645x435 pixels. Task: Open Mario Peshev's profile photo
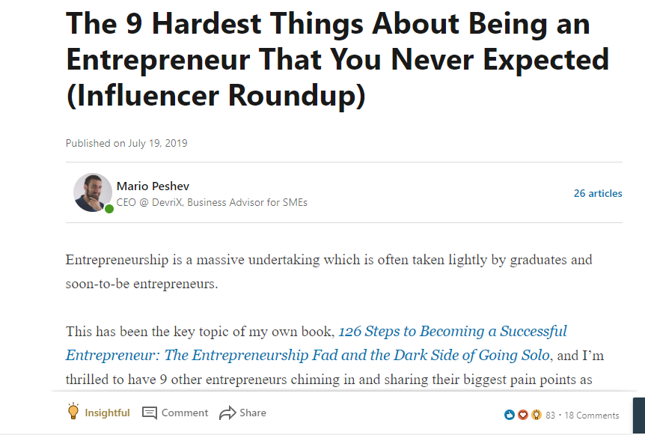(x=93, y=192)
